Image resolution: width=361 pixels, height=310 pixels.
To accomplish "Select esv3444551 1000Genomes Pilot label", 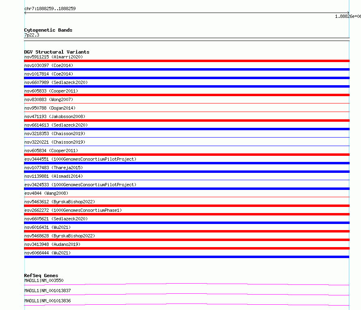I will [80, 159].
